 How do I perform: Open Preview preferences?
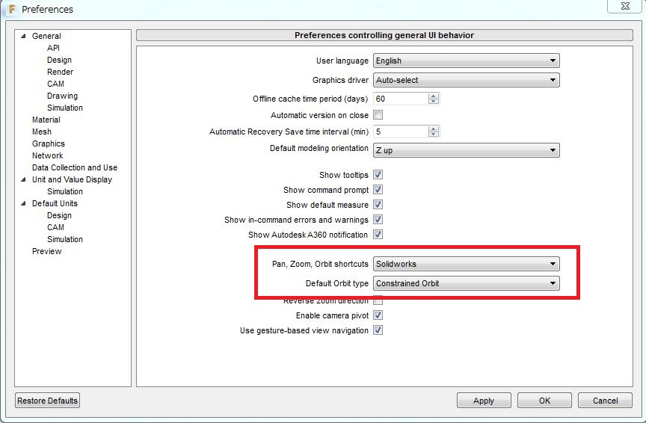(x=46, y=251)
